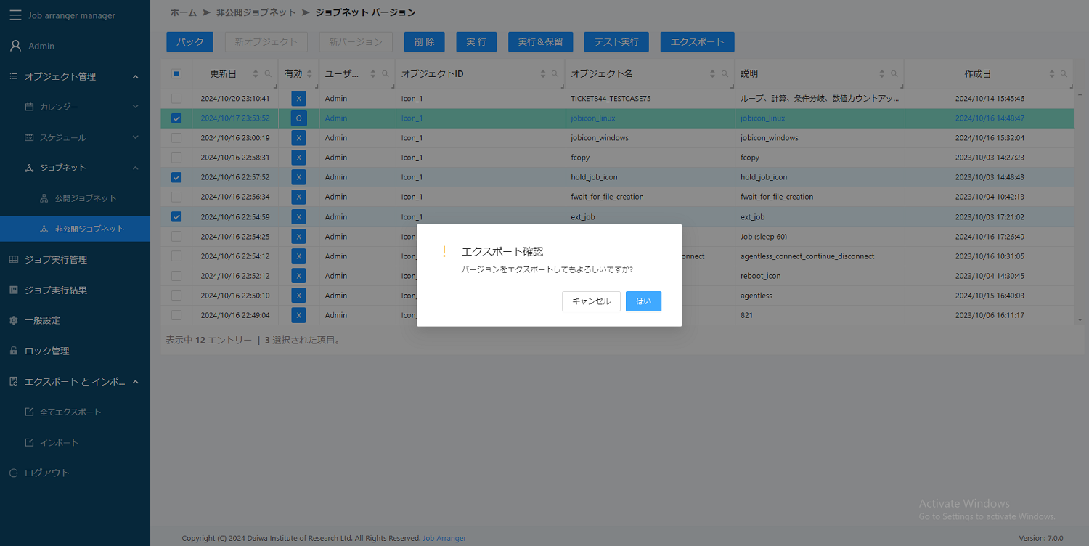Uncheck the selected jobicon_linux row checkbox
Image resolution: width=1089 pixels, height=546 pixels.
click(176, 118)
